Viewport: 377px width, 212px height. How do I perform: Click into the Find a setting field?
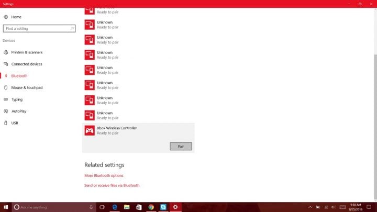pyautogui.click(x=39, y=28)
